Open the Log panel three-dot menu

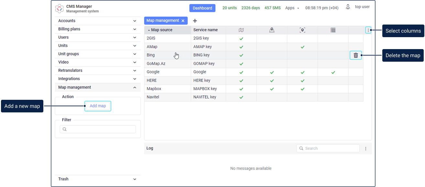coord(366,149)
